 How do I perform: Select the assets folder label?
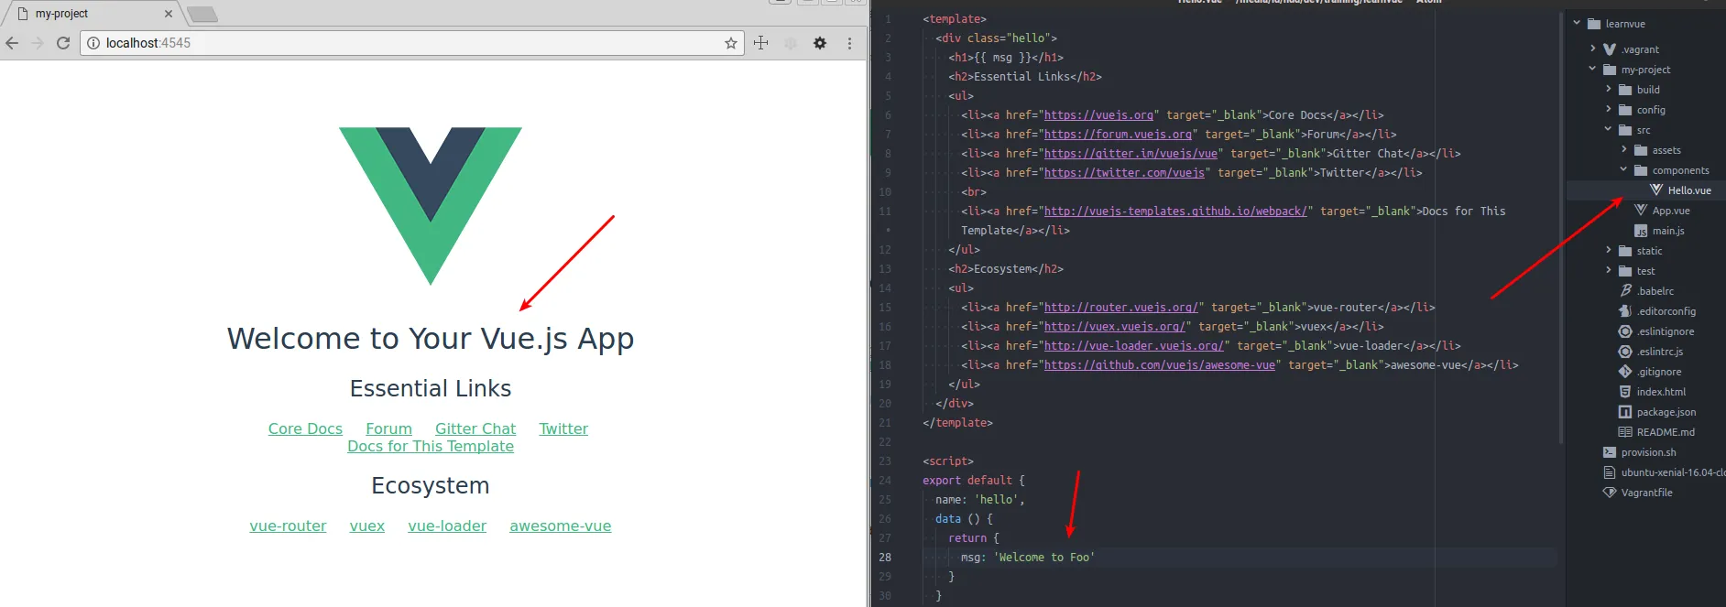pos(1666,150)
